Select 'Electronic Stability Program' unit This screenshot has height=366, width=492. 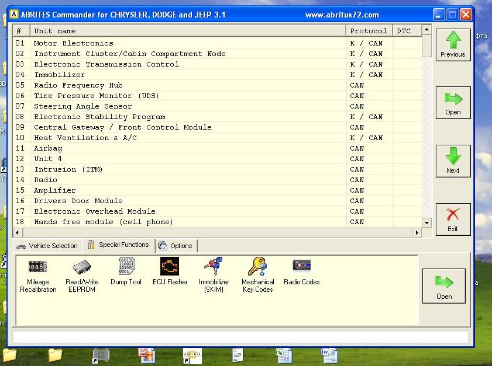pos(99,117)
